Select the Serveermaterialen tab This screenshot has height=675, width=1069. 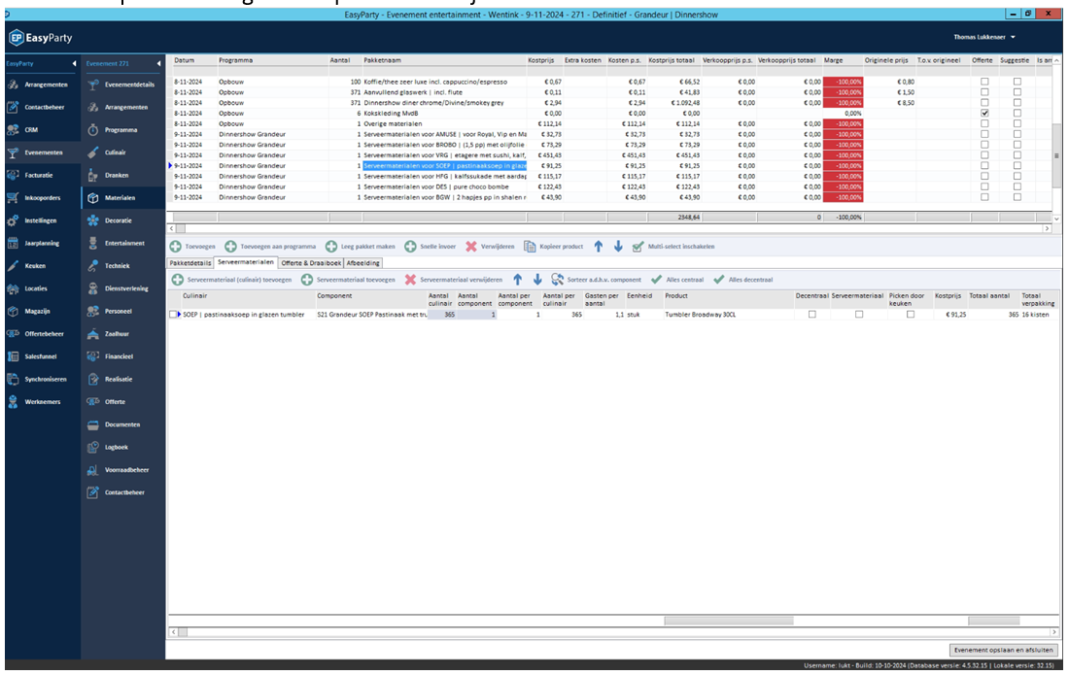point(246,262)
